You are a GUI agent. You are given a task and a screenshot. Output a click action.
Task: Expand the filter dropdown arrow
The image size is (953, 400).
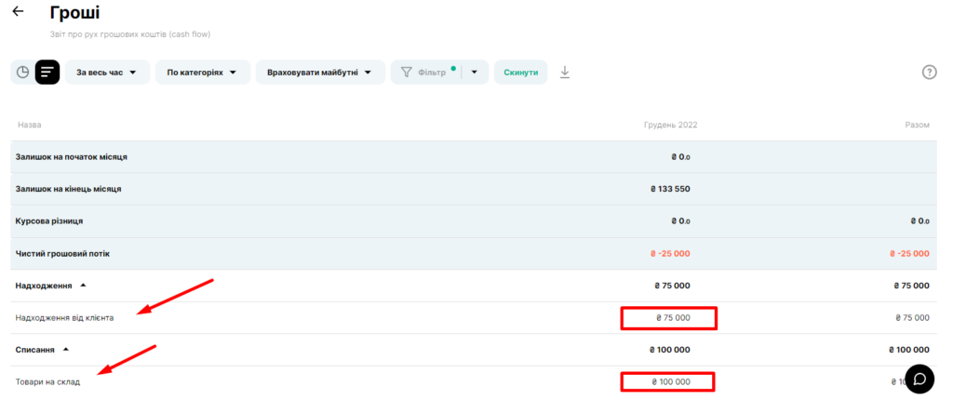coord(475,73)
